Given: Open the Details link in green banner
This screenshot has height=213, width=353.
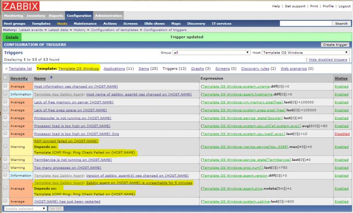Looking at the screenshot, I should 12,37.
